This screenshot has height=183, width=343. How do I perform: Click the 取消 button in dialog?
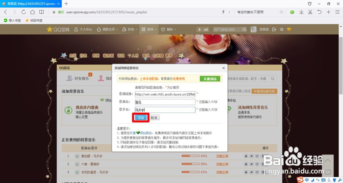tap(154, 117)
